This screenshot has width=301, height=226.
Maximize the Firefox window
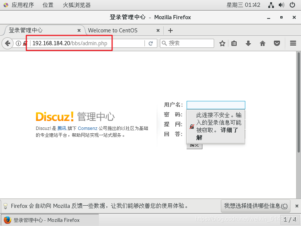pyautogui.click(x=281, y=17)
